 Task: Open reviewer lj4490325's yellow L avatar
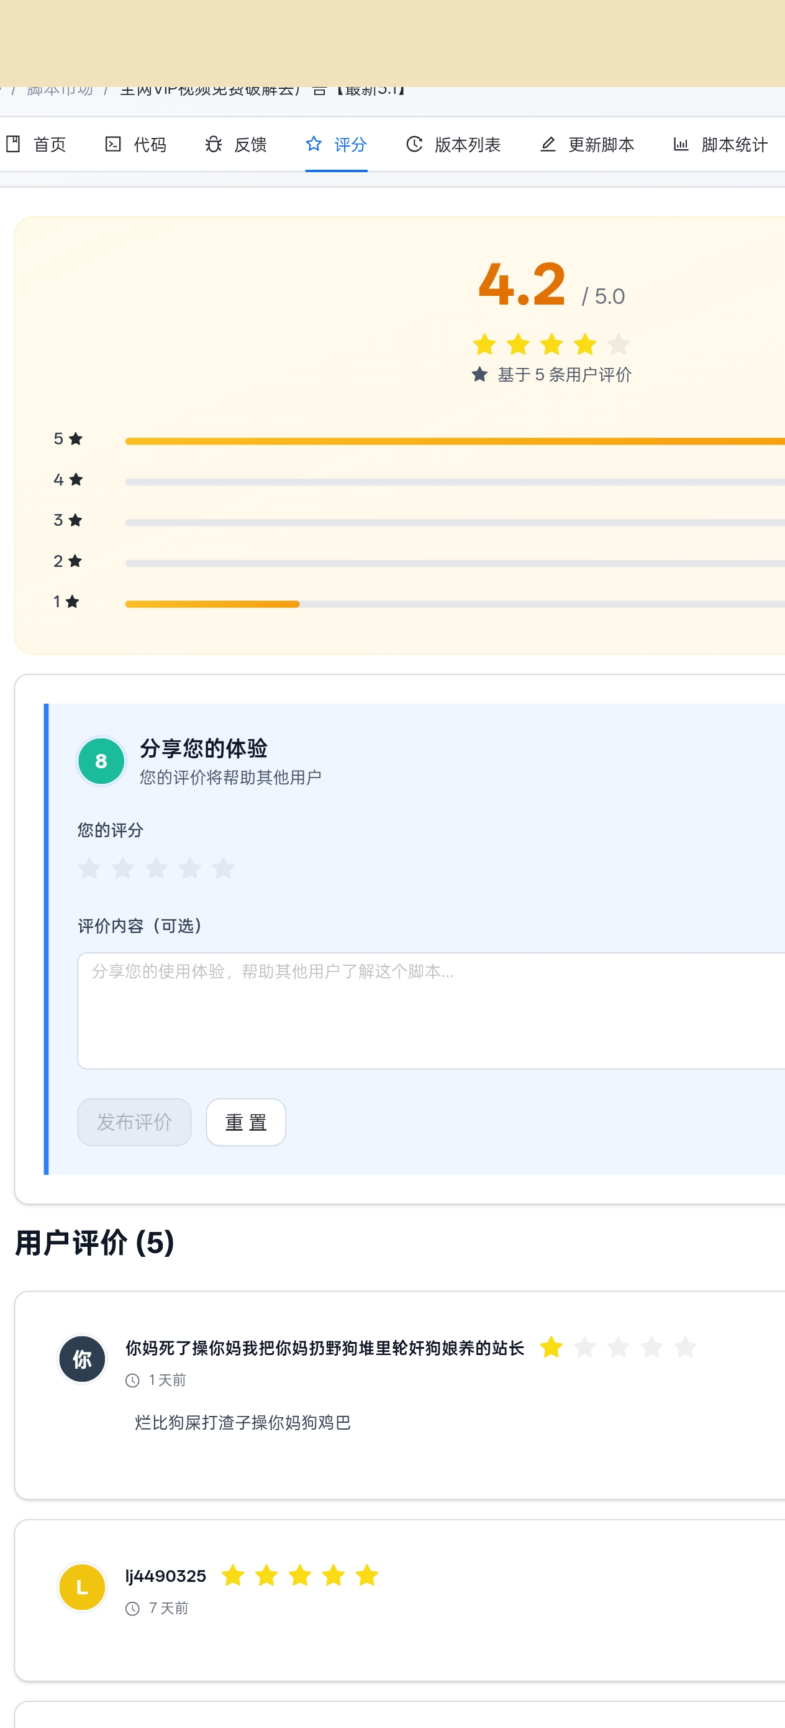[82, 1587]
